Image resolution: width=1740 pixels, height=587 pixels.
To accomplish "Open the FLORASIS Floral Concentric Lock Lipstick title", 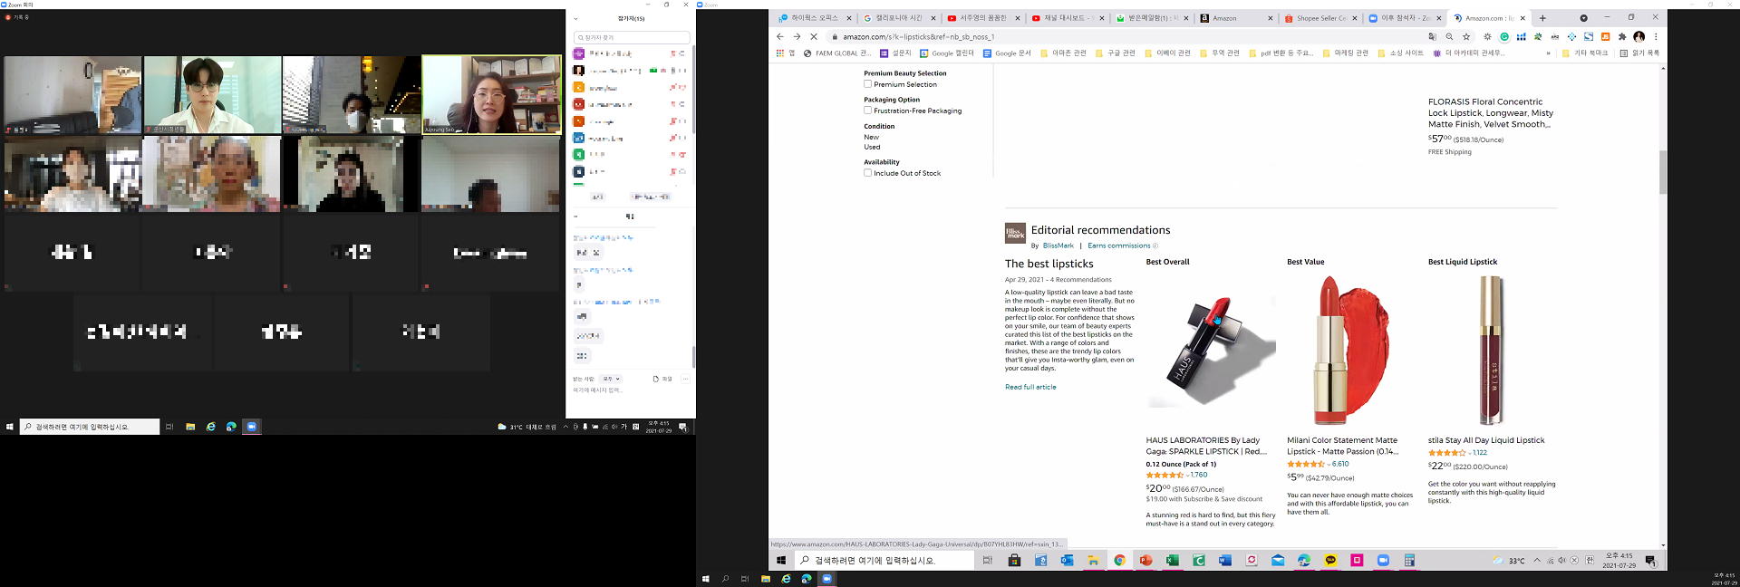I will point(1491,113).
